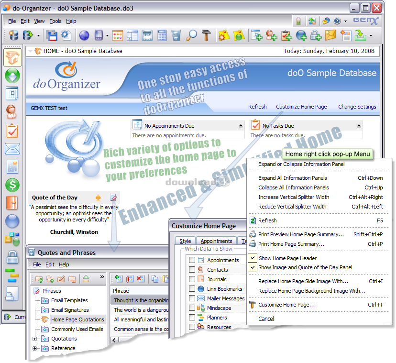Expand the Reference tree node

pos(35,348)
